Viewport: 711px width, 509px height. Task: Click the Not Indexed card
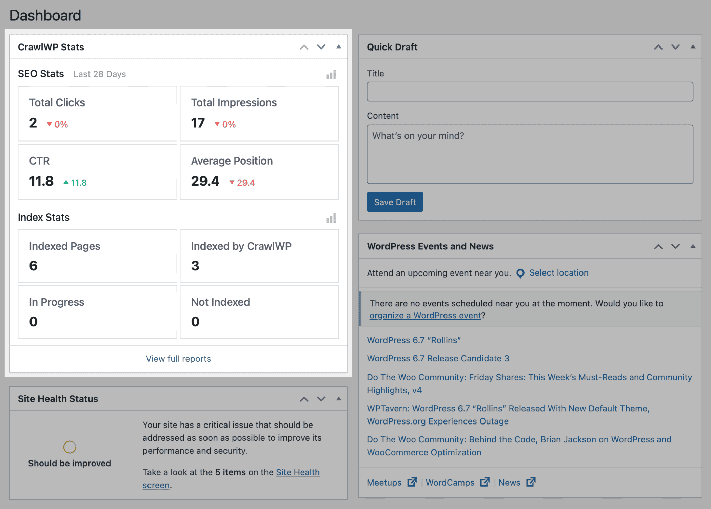coord(259,312)
